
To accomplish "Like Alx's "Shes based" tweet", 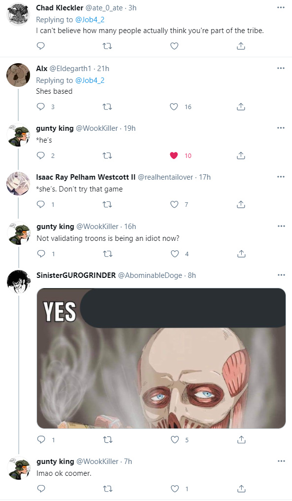I will point(174,107).
